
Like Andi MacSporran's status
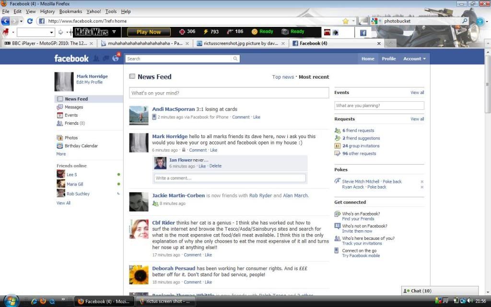pyautogui.click(x=257, y=117)
